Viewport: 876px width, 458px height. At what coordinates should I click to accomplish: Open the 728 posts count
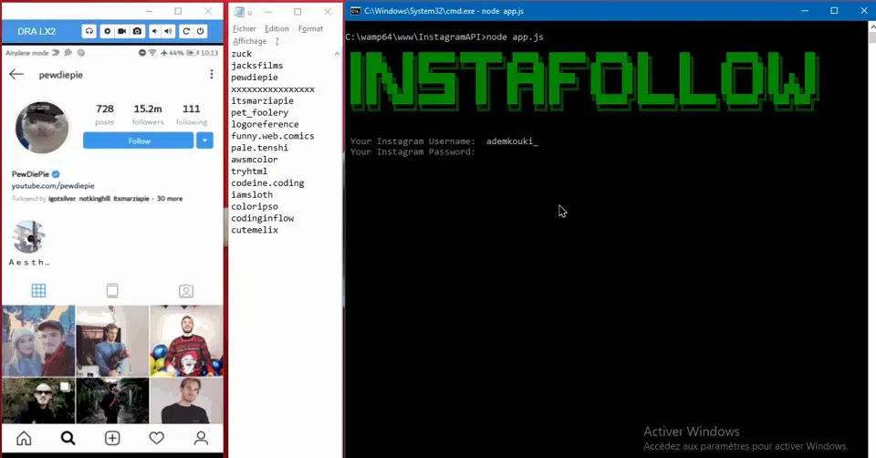pos(104,114)
